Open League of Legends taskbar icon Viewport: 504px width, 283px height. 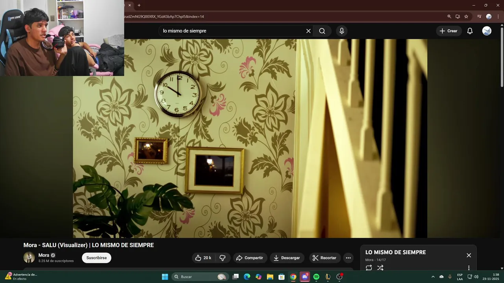click(x=328, y=277)
